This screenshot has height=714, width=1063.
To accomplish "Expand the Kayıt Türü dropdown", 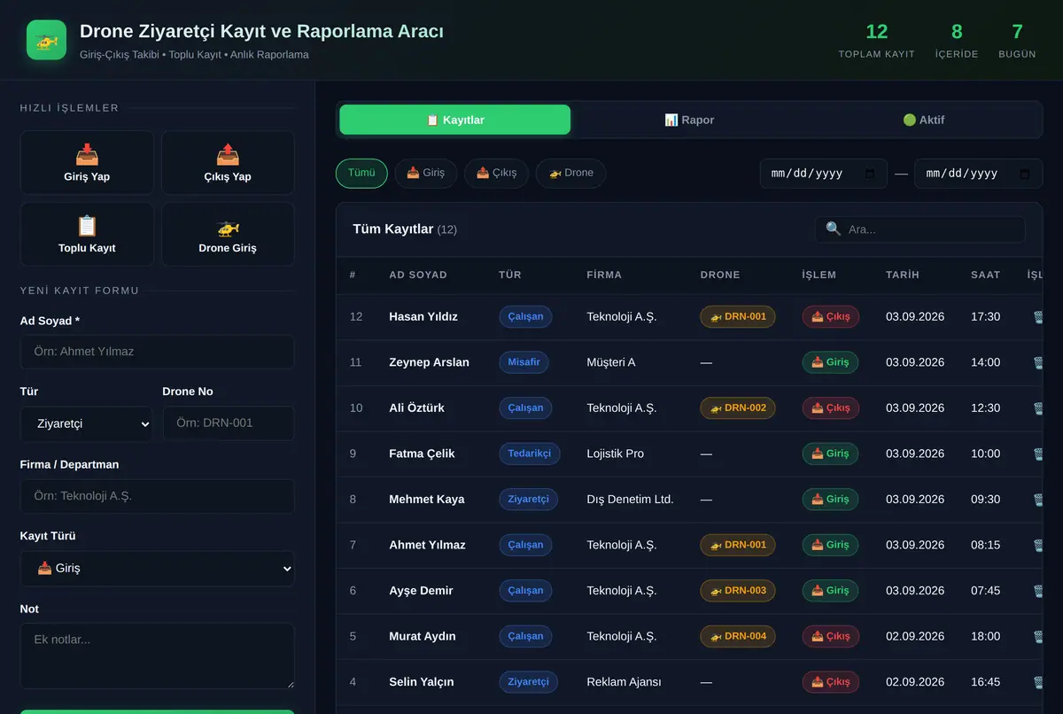I will [157, 569].
